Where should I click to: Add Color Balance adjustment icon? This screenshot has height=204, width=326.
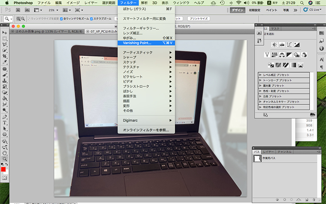[x=282, y=55]
